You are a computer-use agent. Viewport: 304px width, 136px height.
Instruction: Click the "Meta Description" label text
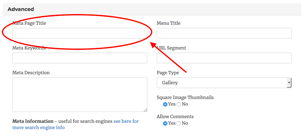[x=31, y=73]
